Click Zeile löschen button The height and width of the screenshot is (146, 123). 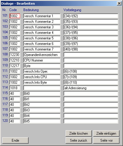79,133
